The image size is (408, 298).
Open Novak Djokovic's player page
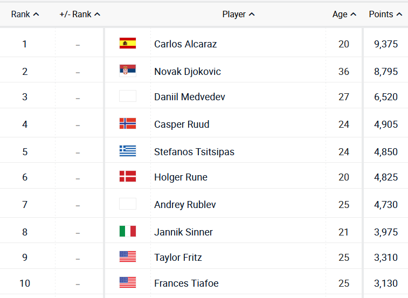[x=188, y=72]
